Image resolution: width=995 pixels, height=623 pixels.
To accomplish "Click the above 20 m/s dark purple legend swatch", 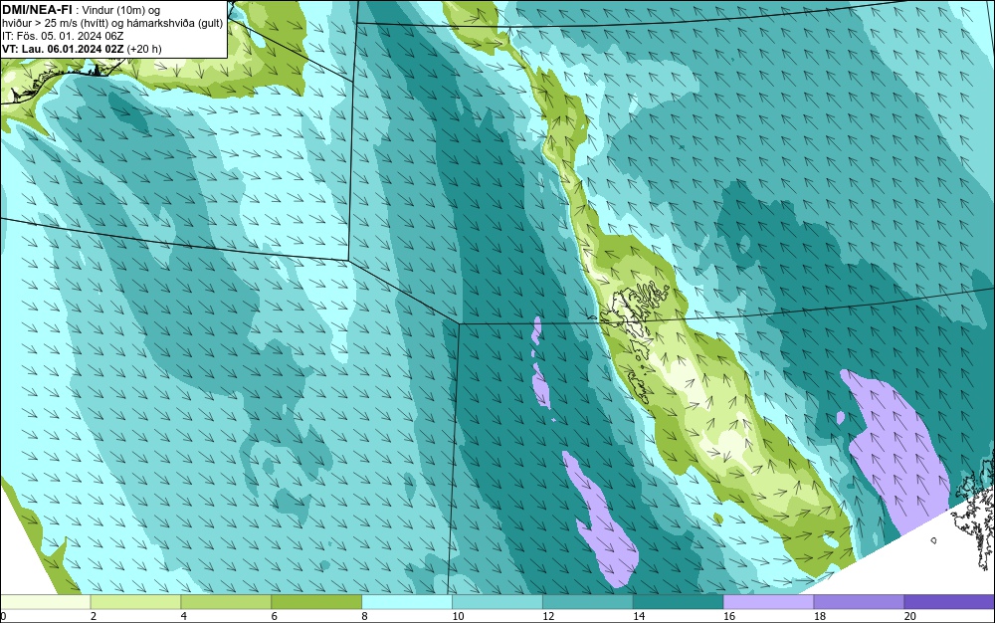I will 949,602.
